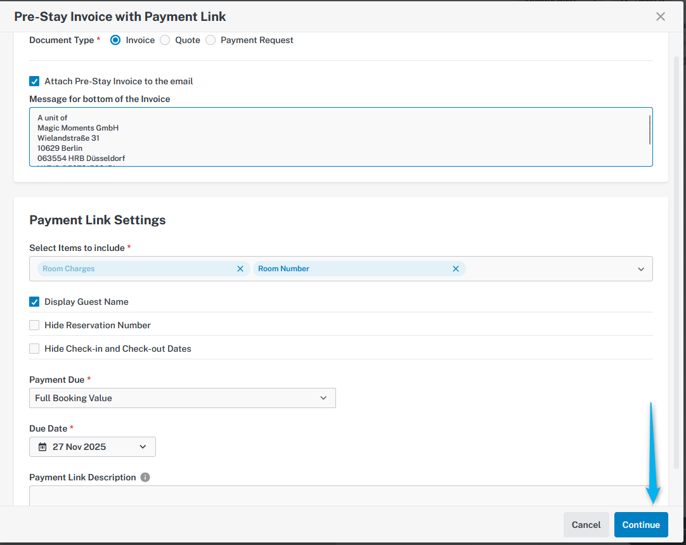Select the Quote document type
The image size is (686, 545).
[165, 40]
